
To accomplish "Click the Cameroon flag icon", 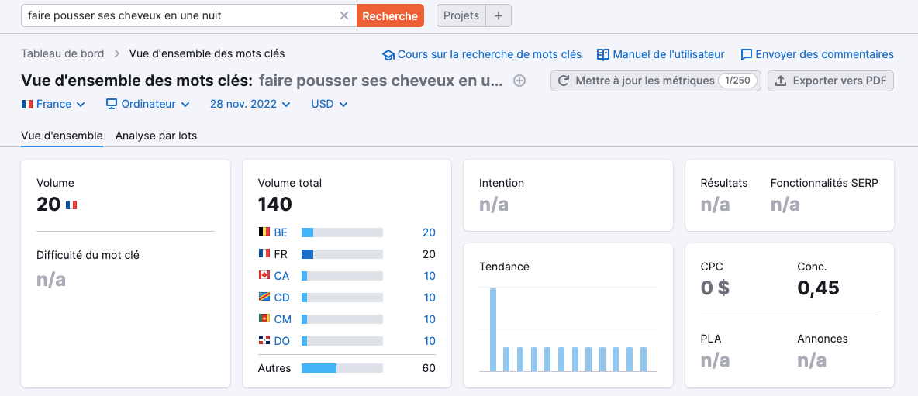I will click(x=264, y=319).
